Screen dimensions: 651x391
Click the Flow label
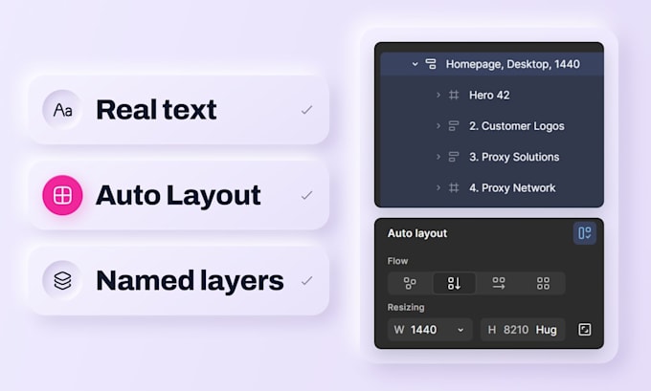tap(397, 261)
